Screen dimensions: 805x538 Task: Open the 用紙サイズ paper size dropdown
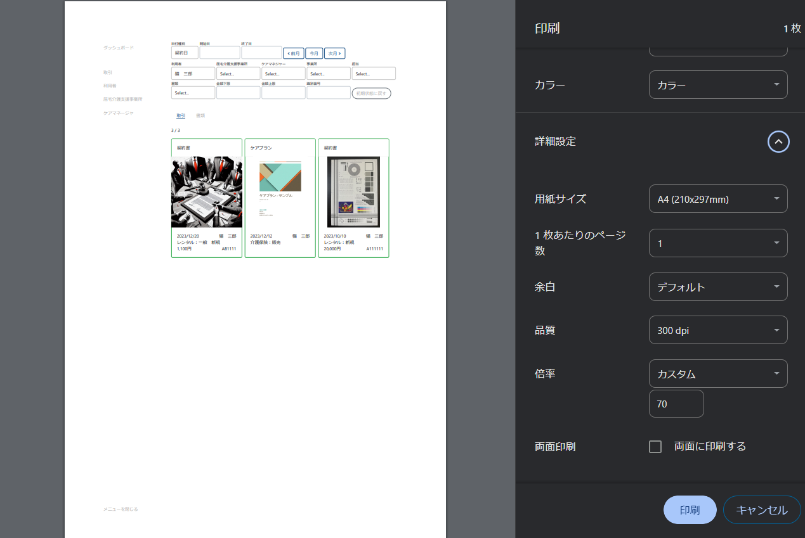(717, 198)
